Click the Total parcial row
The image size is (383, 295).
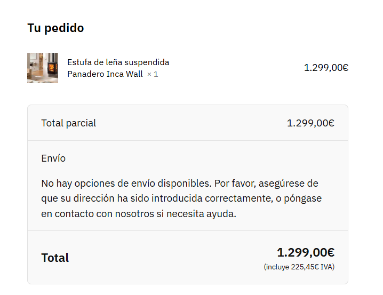pyautogui.click(x=188, y=123)
